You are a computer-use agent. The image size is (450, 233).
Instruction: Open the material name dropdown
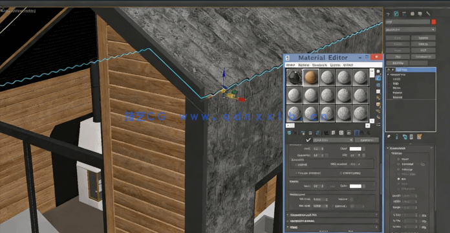[333, 140]
